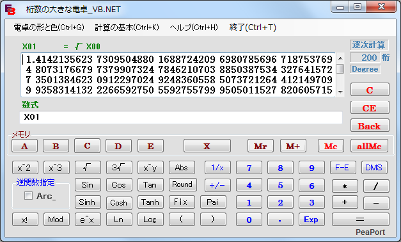
Task: Click the equals button
Action: (361, 220)
